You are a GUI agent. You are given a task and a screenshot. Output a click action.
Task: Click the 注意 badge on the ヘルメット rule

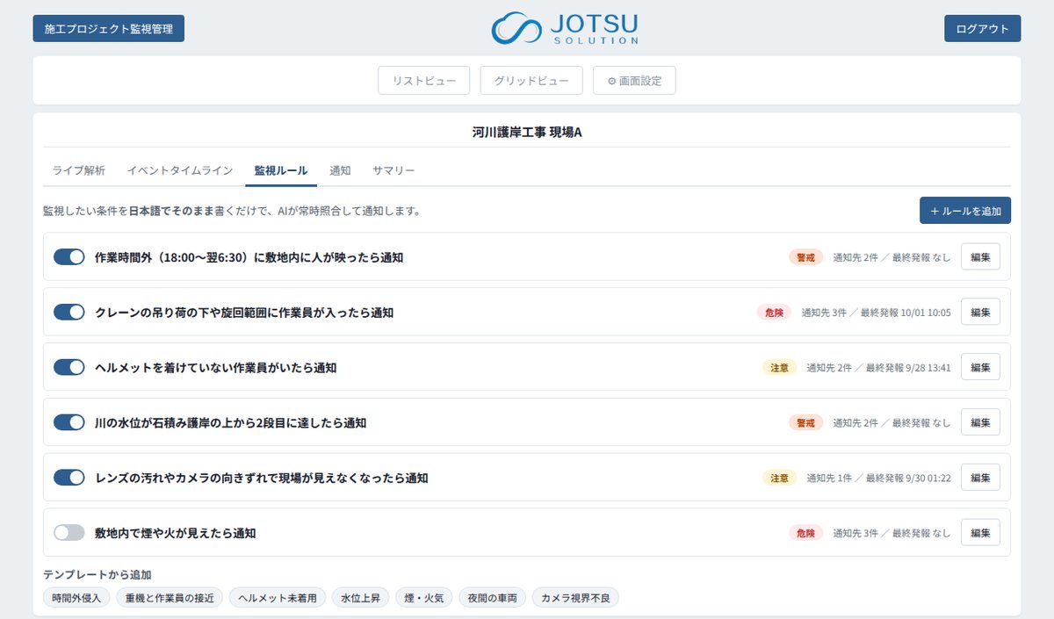point(779,368)
